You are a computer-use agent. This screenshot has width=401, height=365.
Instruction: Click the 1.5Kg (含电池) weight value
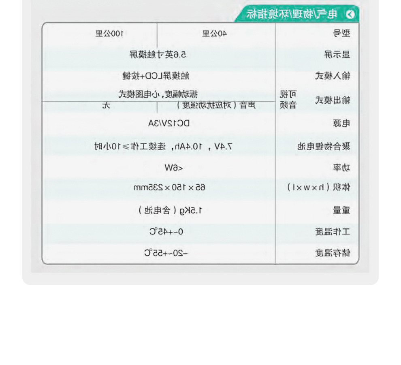pyautogui.click(x=170, y=210)
